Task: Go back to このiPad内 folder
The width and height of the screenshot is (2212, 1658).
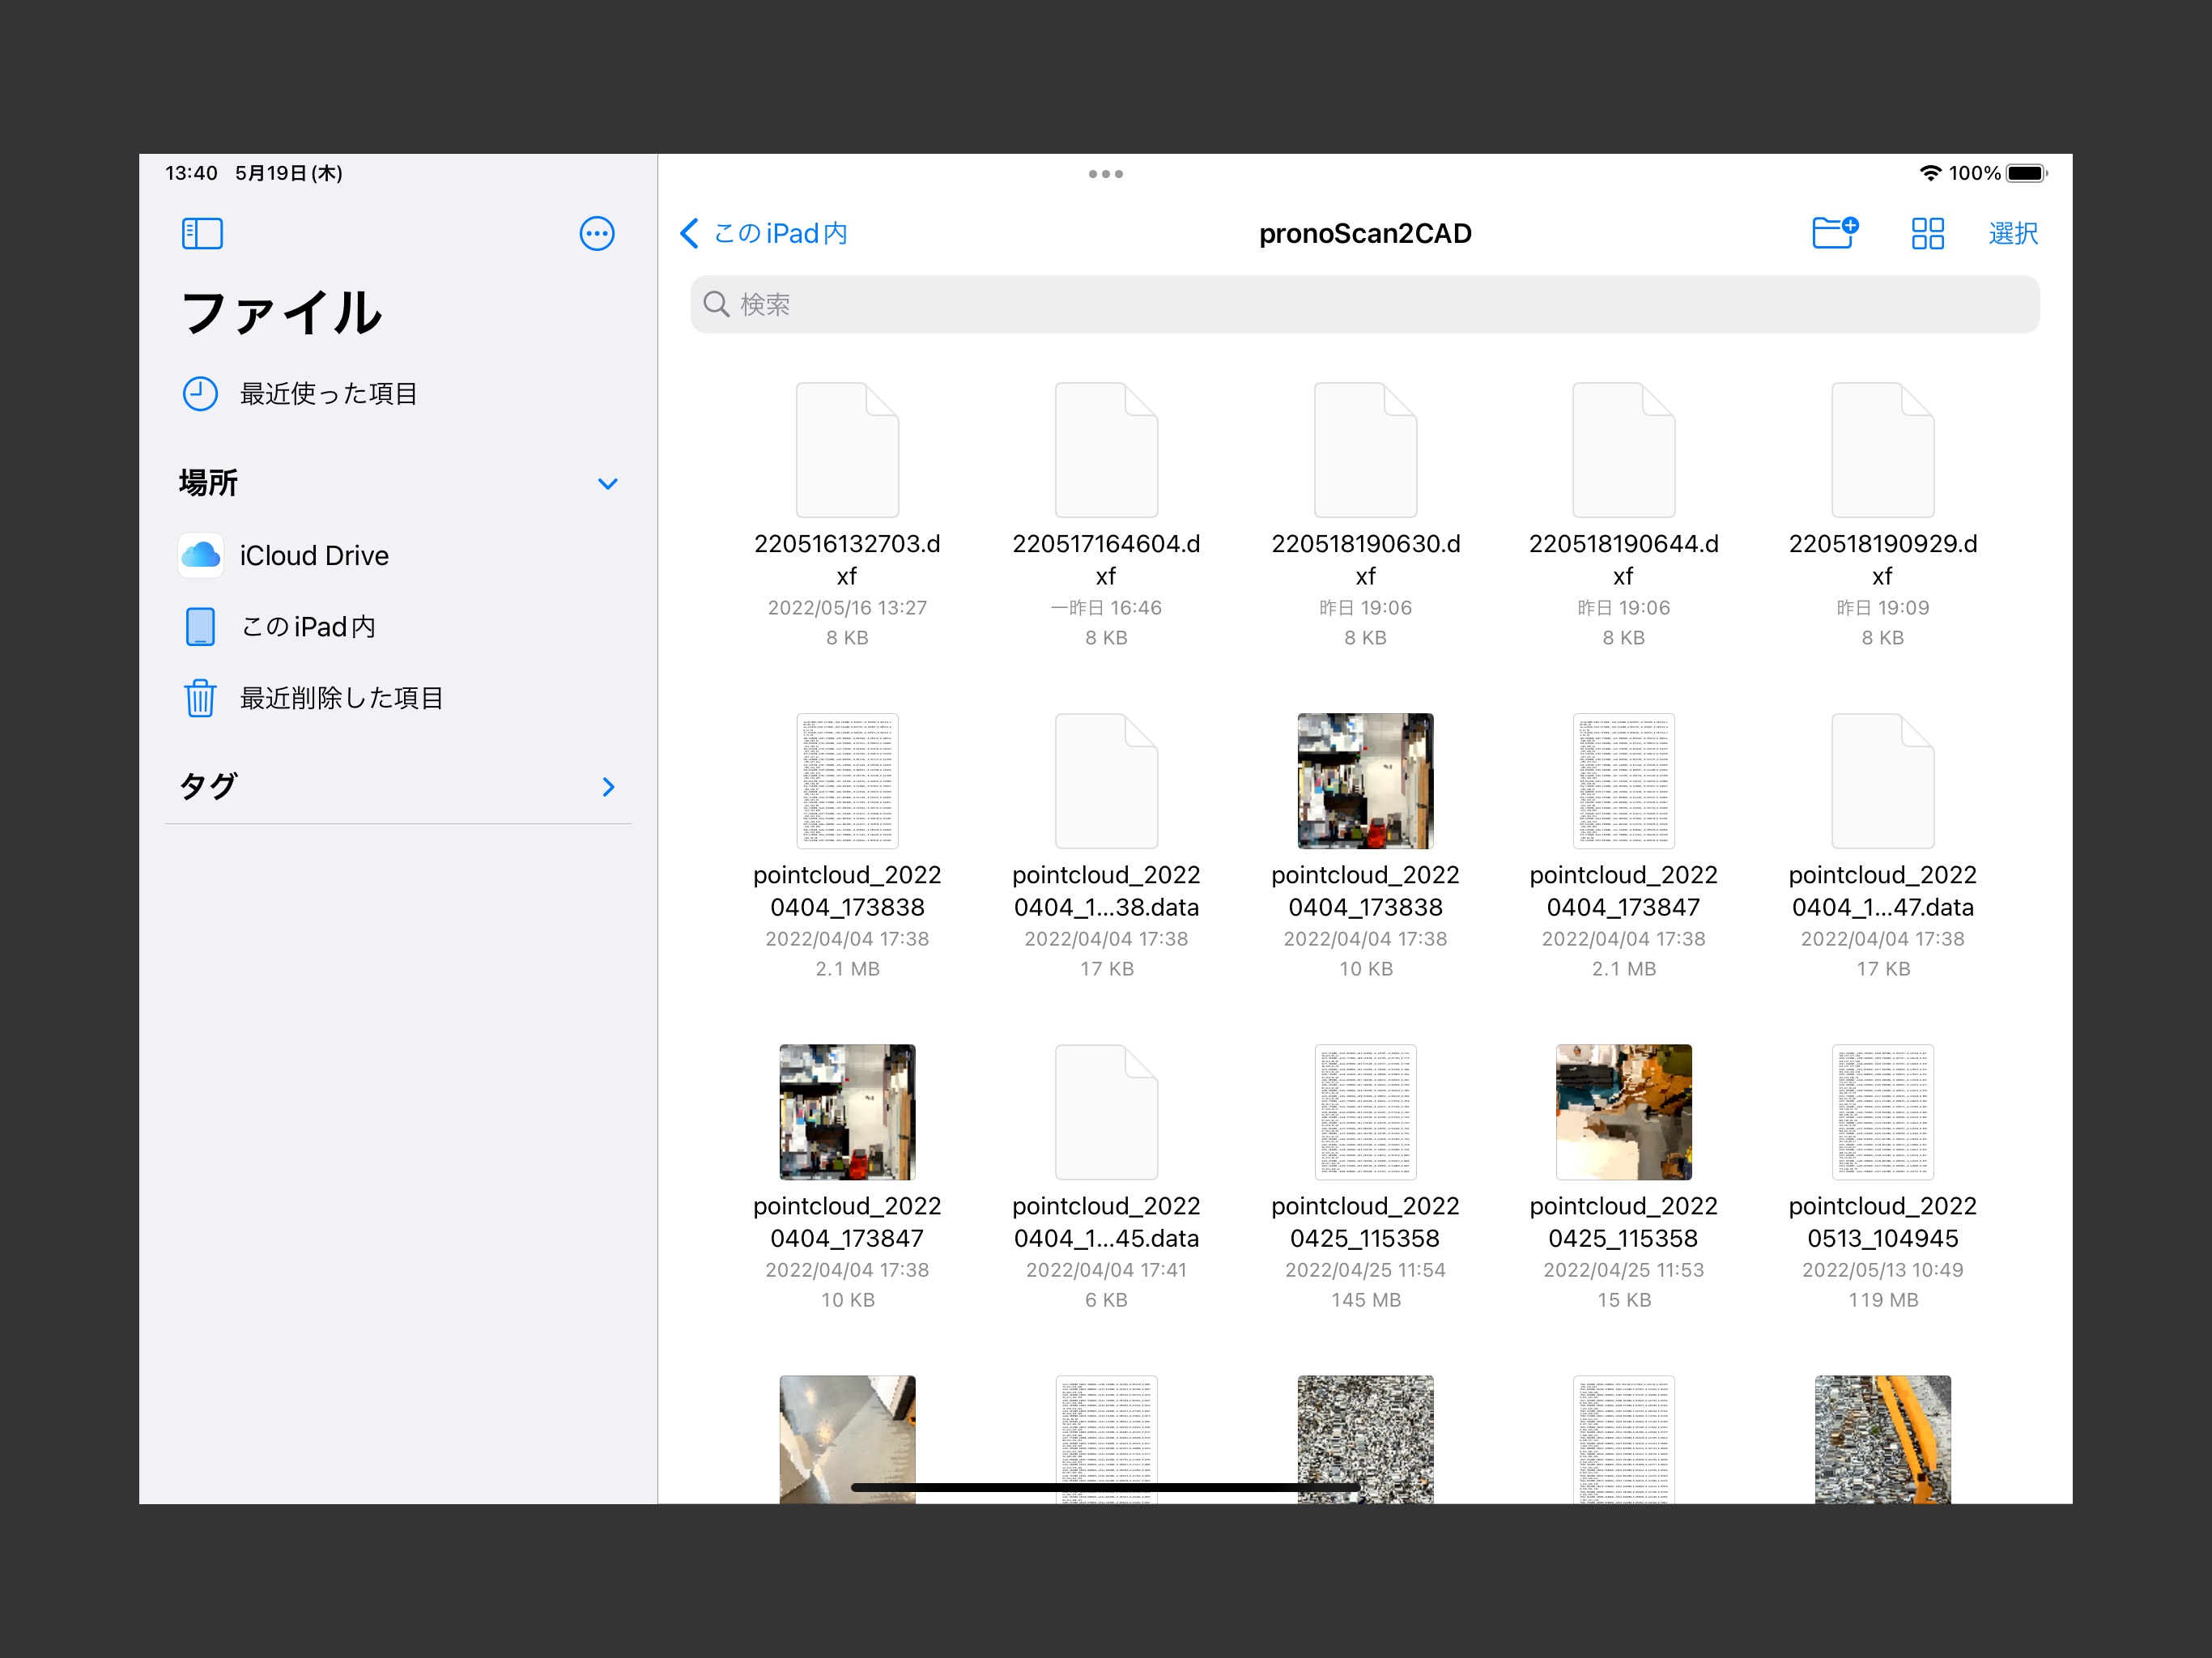Action: (764, 234)
